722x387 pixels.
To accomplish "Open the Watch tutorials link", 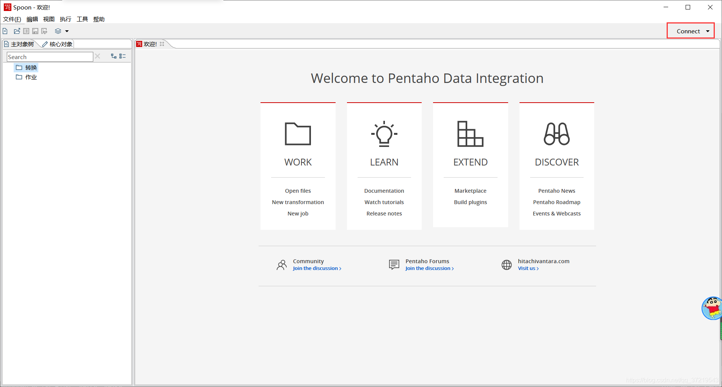I will (384, 202).
